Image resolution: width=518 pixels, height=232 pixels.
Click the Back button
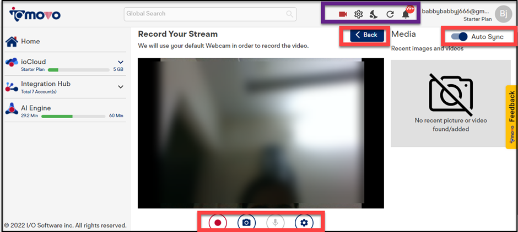[x=367, y=35]
